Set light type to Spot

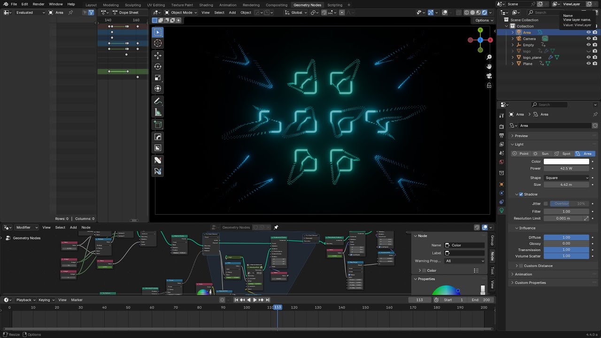point(562,154)
